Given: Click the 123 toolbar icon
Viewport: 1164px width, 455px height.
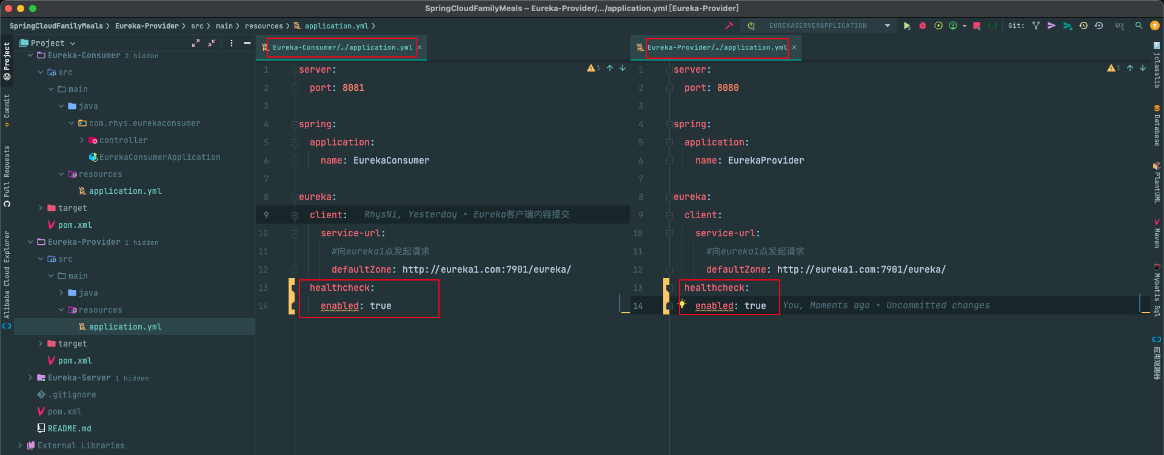Looking at the screenshot, I should coord(1119,25).
